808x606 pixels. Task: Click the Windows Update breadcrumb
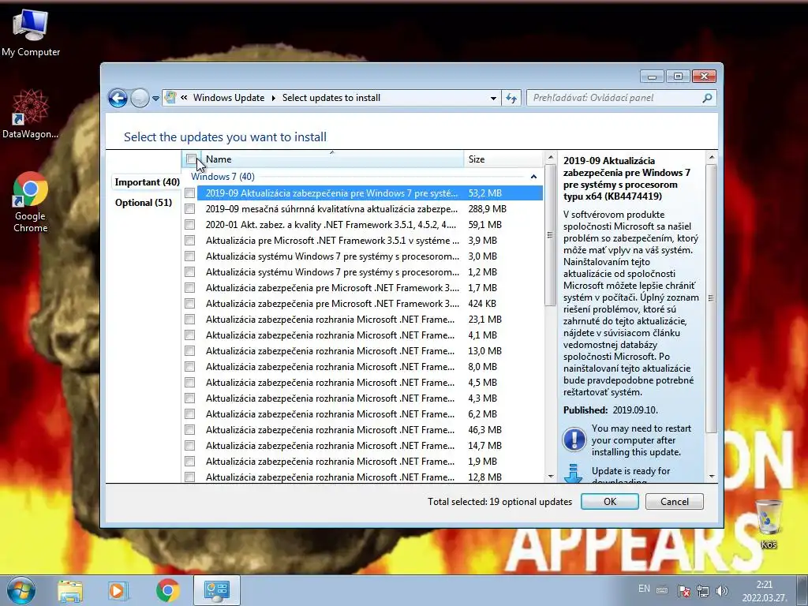coord(229,98)
